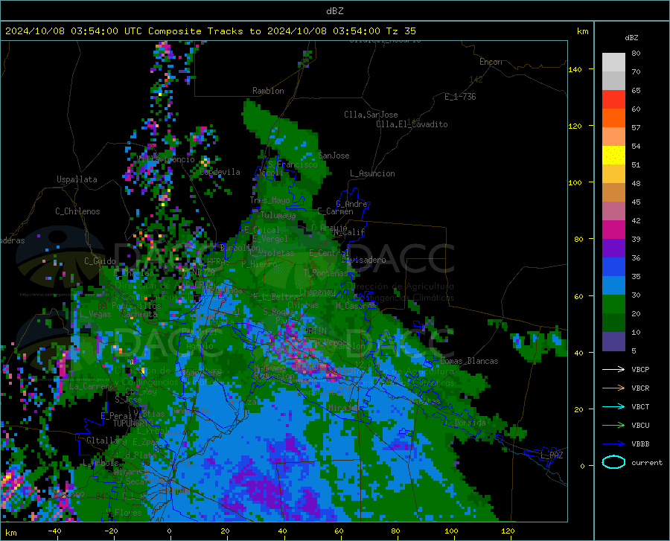The height and width of the screenshot is (541, 670).
Task: Select the light gray 70–80 dBZ legend swatch
Action: point(613,63)
